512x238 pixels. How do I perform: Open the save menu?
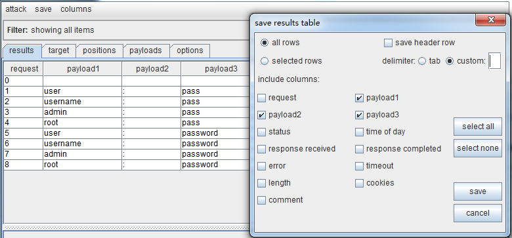pos(43,9)
